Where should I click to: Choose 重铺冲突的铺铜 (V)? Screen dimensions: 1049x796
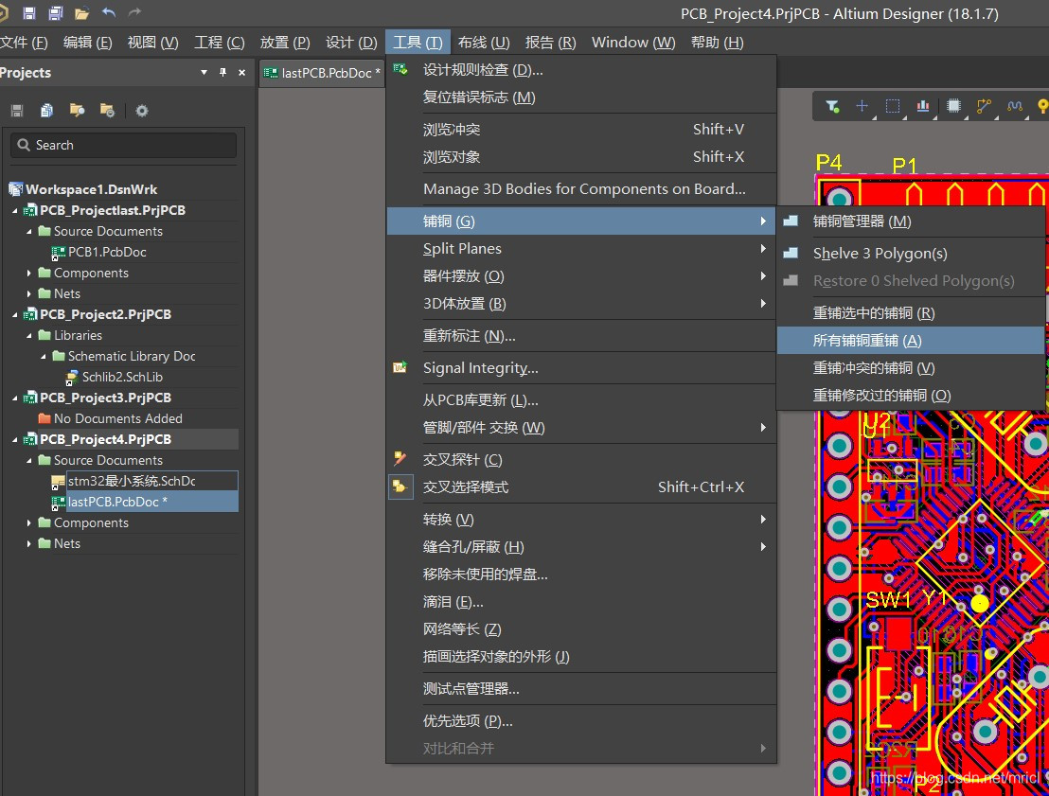coord(911,368)
